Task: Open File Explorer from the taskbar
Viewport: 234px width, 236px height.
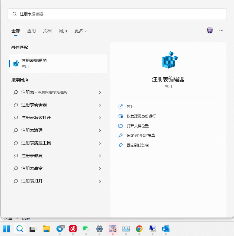Action: pos(46,229)
